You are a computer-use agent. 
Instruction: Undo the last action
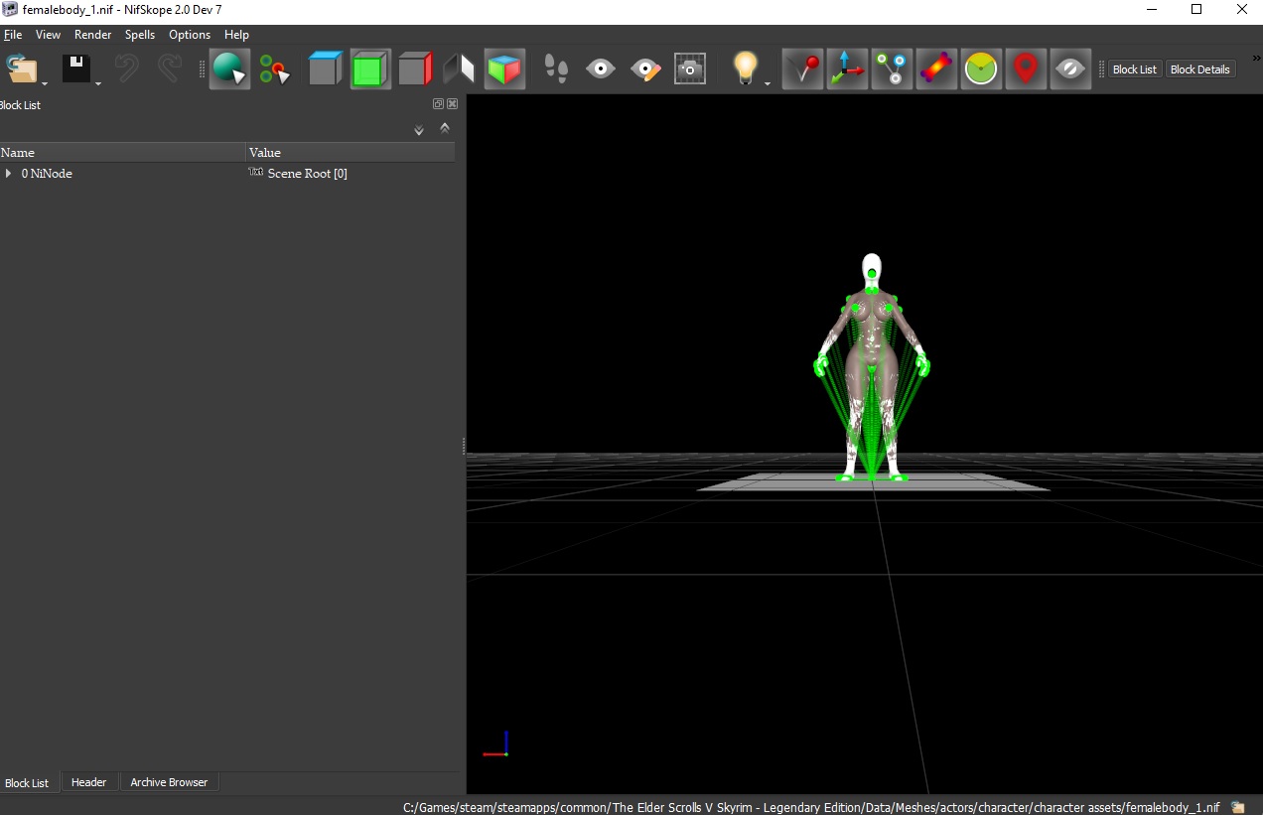pyautogui.click(x=127, y=68)
